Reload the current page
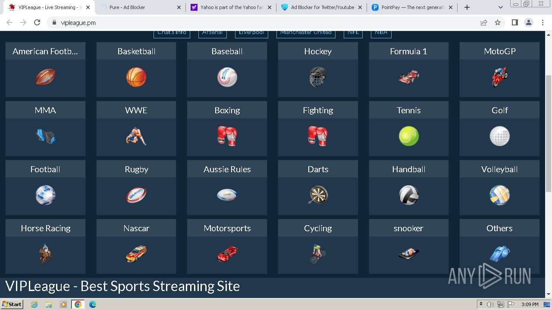The width and height of the screenshot is (552, 310). point(37,23)
